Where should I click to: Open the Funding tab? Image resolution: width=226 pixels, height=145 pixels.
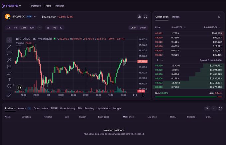pyautogui.click(x=89, y=108)
